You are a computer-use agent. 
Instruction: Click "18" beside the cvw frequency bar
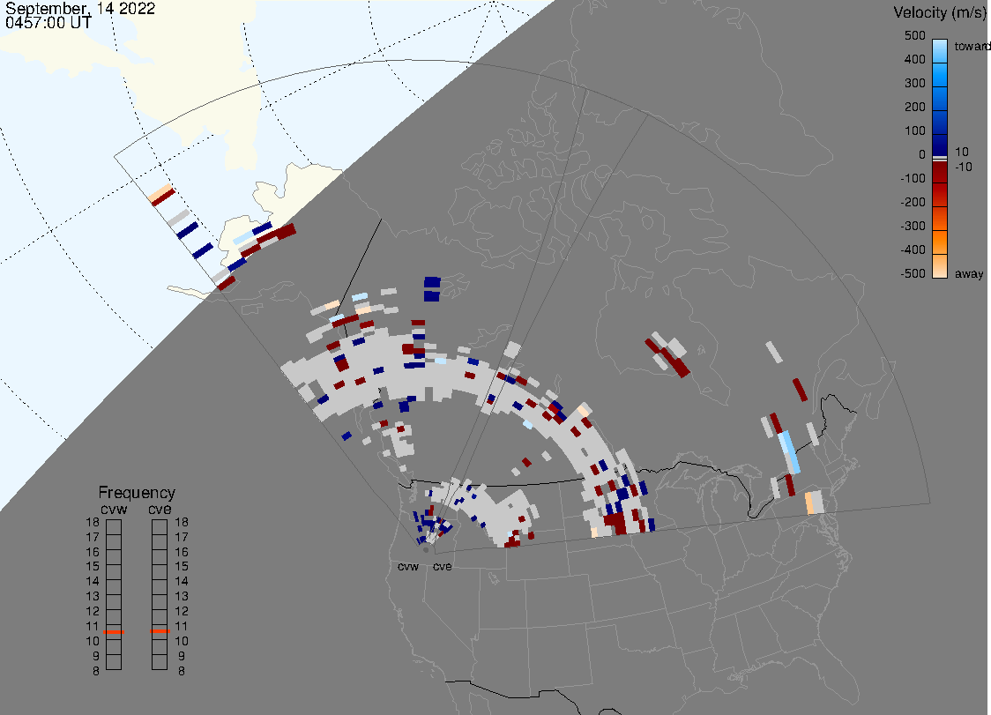[x=93, y=522]
